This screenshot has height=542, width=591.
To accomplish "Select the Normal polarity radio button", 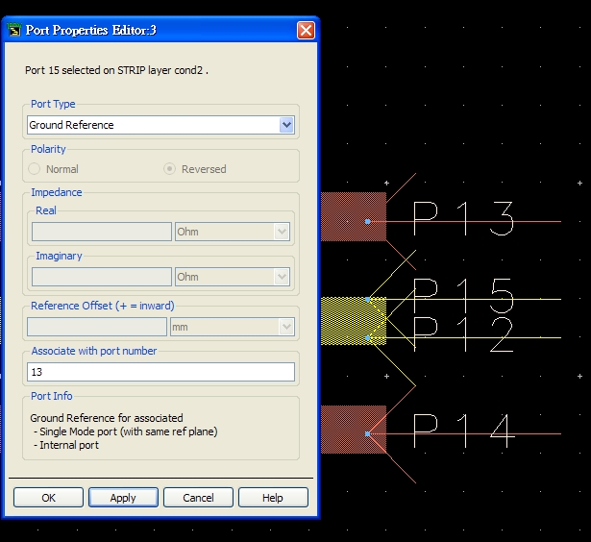I will click(35, 169).
